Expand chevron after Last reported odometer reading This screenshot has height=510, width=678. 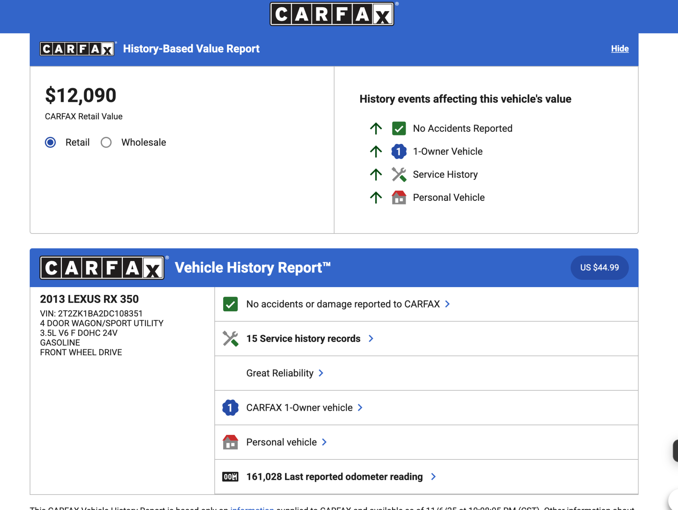pyautogui.click(x=433, y=477)
